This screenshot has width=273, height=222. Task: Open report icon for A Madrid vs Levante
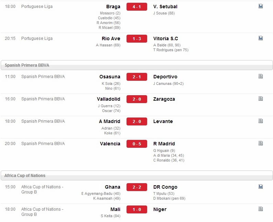[x=261, y=121]
